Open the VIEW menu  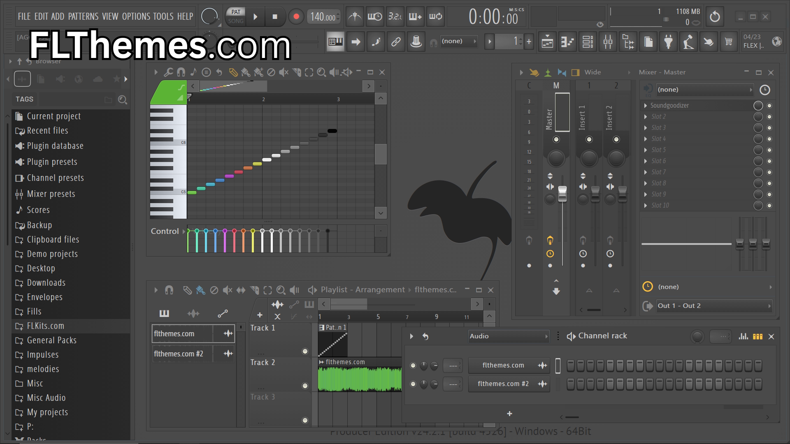pos(110,16)
